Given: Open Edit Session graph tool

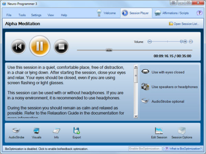Looking at the screenshot, I should click(x=159, y=133).
